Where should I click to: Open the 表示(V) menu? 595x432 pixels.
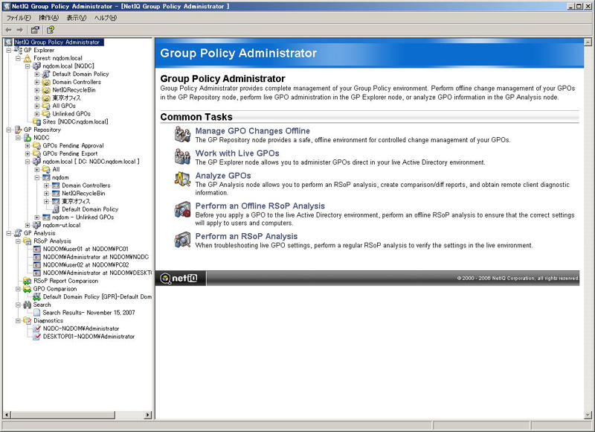[x=77, y=18]
